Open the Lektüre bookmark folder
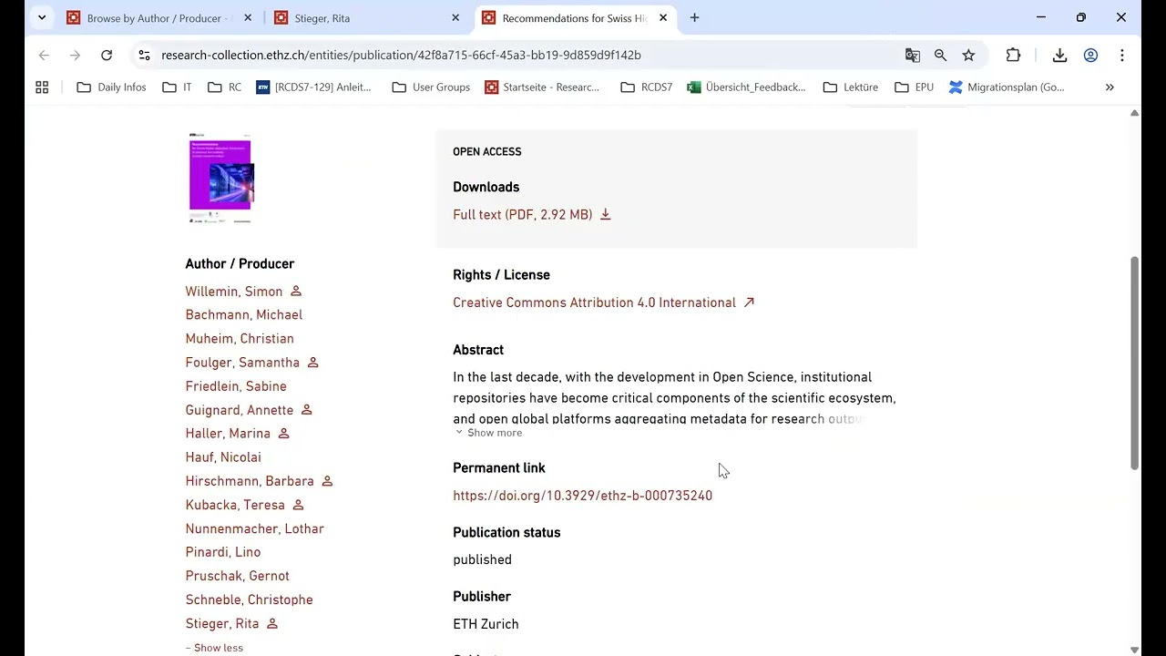Image resolution: width=1166 pixels, height=656 pixels. [x=850, y=87]
